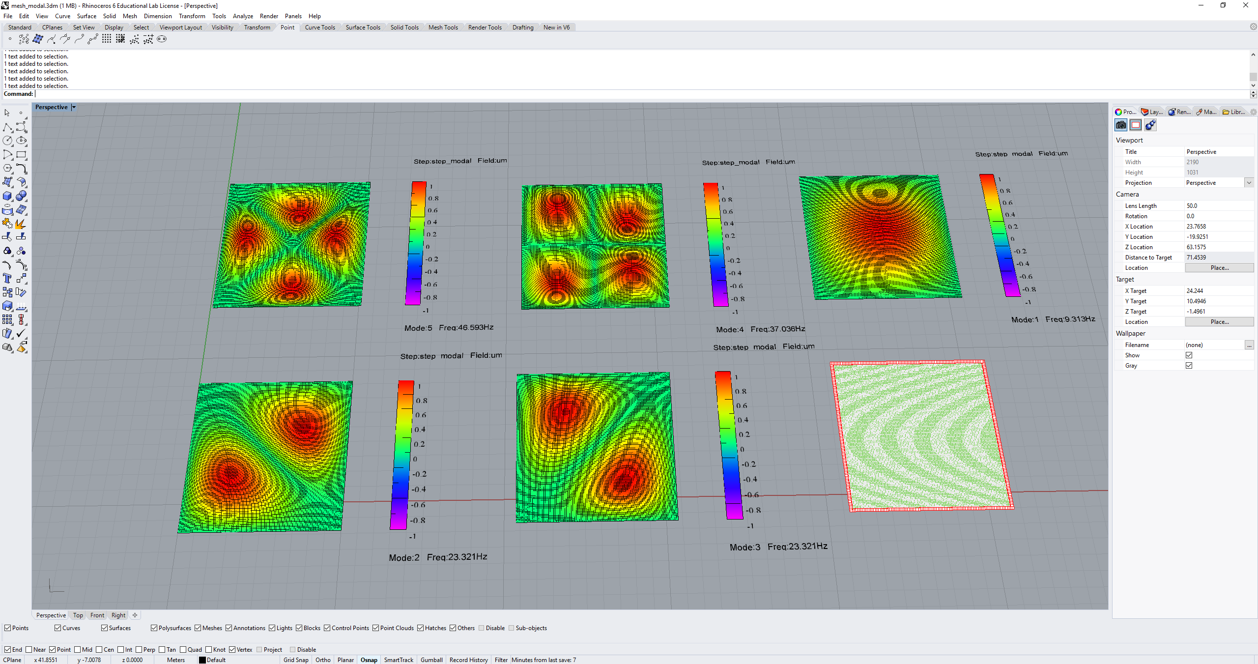The height and width of the screenshot is (664, 1258).
Task: Select the Box tool in the sidebar
Action: click(7, 196)
